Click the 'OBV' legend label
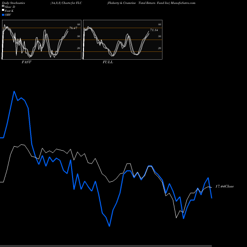The width and height of the screenshot is (247, 247). click(8, 15)
